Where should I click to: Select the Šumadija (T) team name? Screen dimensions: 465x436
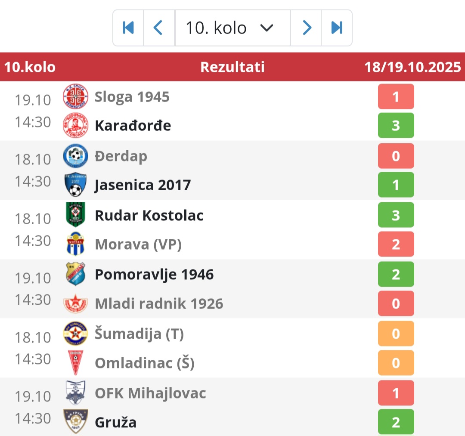click(x=139, y=334)
